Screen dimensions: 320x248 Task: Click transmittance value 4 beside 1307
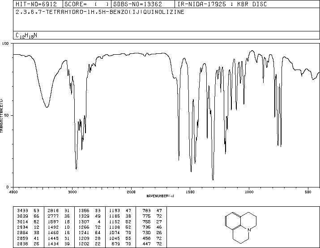[99, 222]
